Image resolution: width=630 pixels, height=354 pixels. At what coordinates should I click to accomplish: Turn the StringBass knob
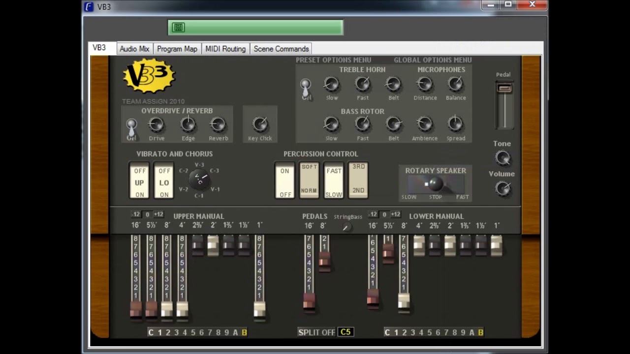pyautogui.click(x=347, y=227)
